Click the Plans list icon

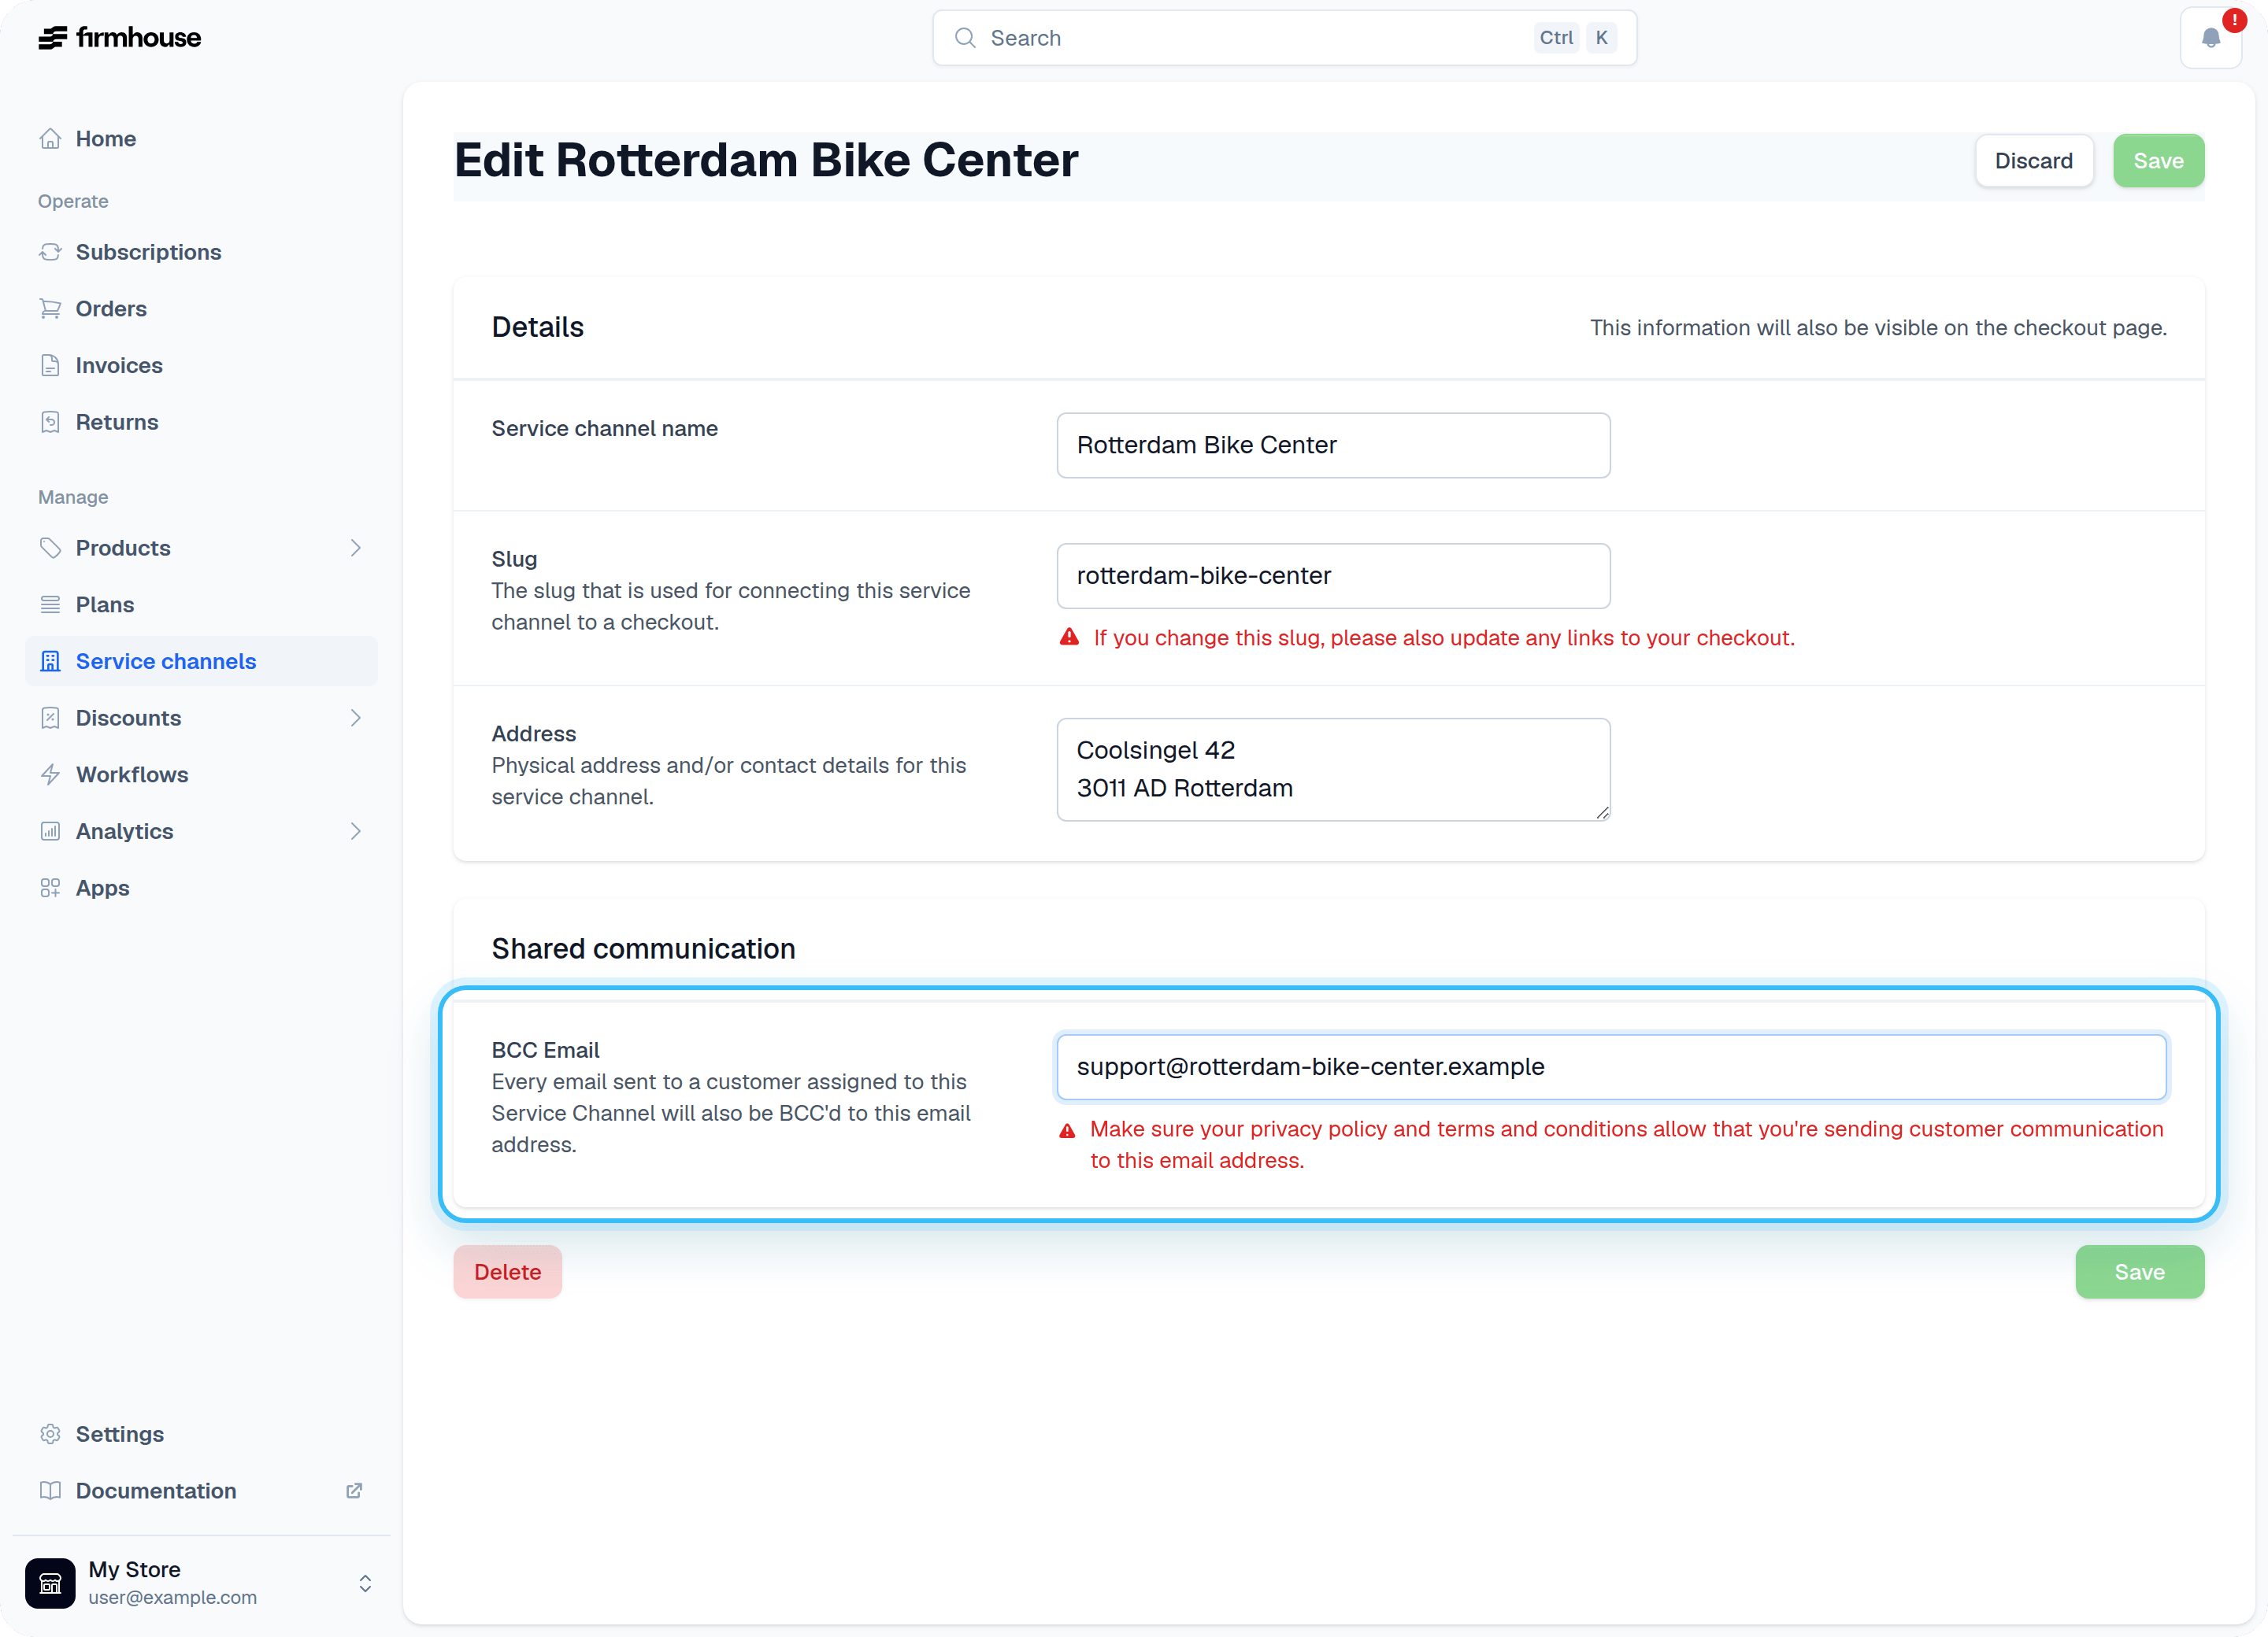pos(50,604)
